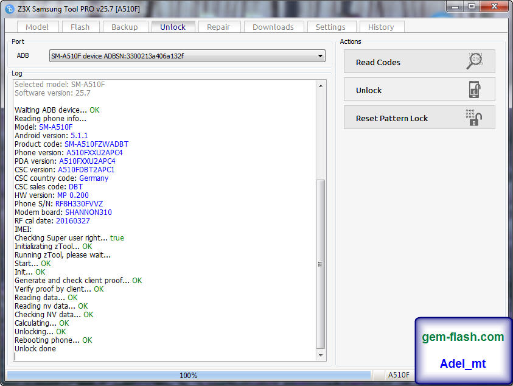Close the Z3X Samsung Tool window
The width and height of the screenshot is (513, 386).
495,7
